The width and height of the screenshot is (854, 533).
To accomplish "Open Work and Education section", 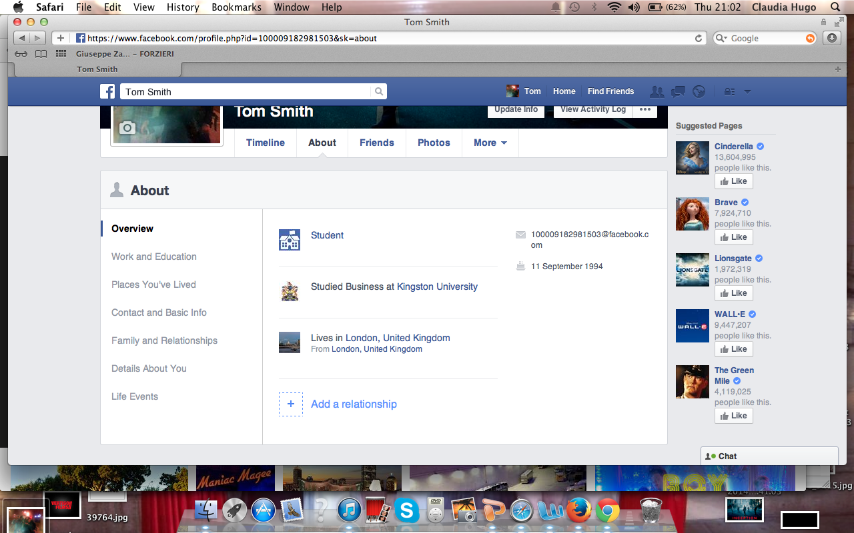I will (154, 257).
